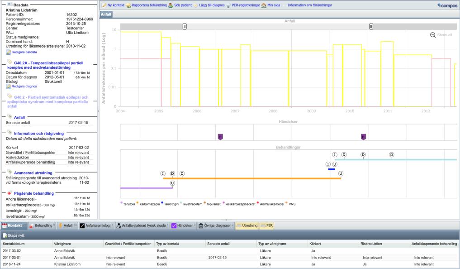
Task: Click the PER-registreringar icon
Action: tap(228, 5)
